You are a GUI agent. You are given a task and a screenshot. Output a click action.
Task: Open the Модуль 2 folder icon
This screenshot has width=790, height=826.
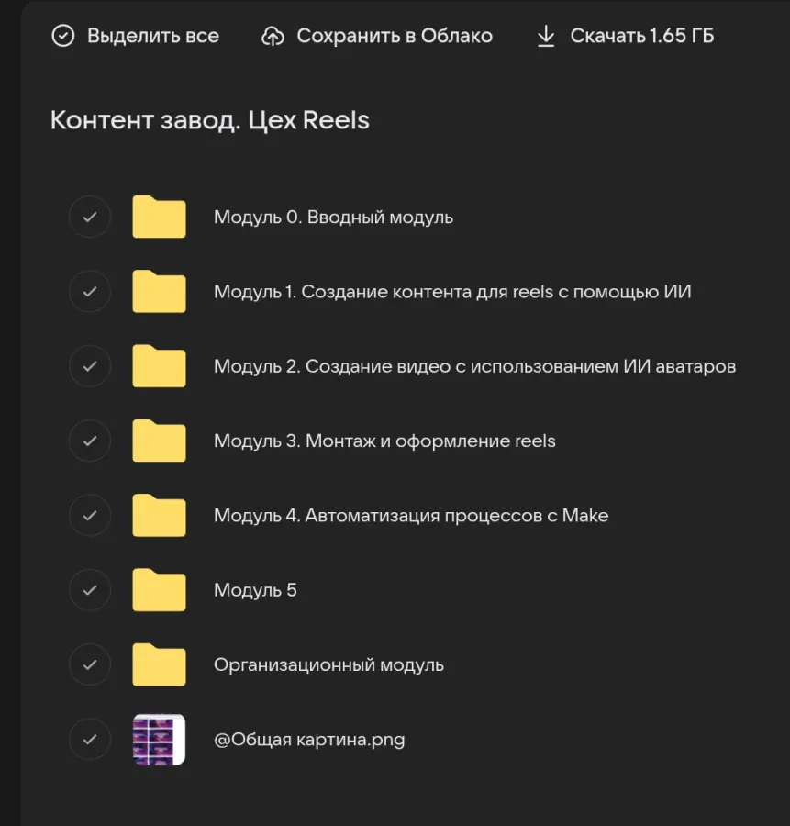(159, 366)
